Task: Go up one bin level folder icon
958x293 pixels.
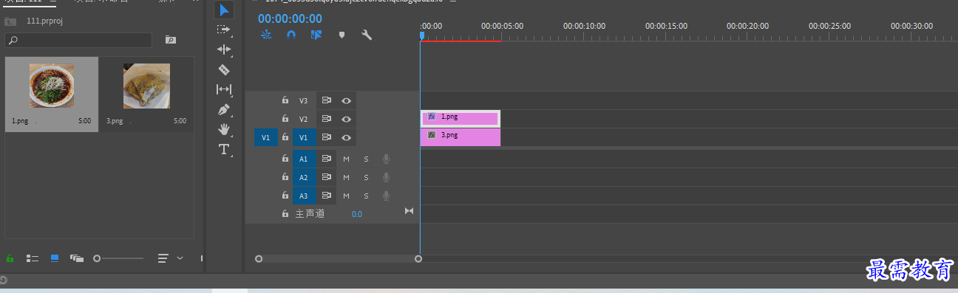Action: pyautogui.click(x=10, y=21)
